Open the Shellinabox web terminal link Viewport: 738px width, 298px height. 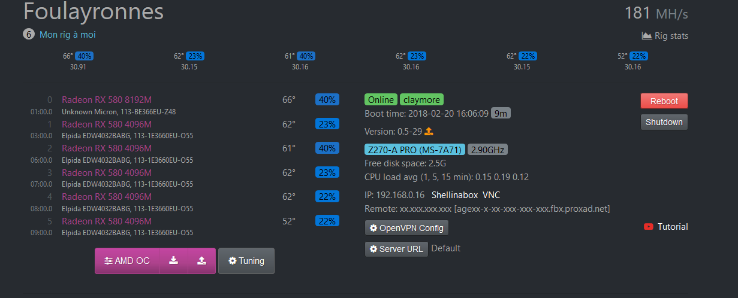454,195
